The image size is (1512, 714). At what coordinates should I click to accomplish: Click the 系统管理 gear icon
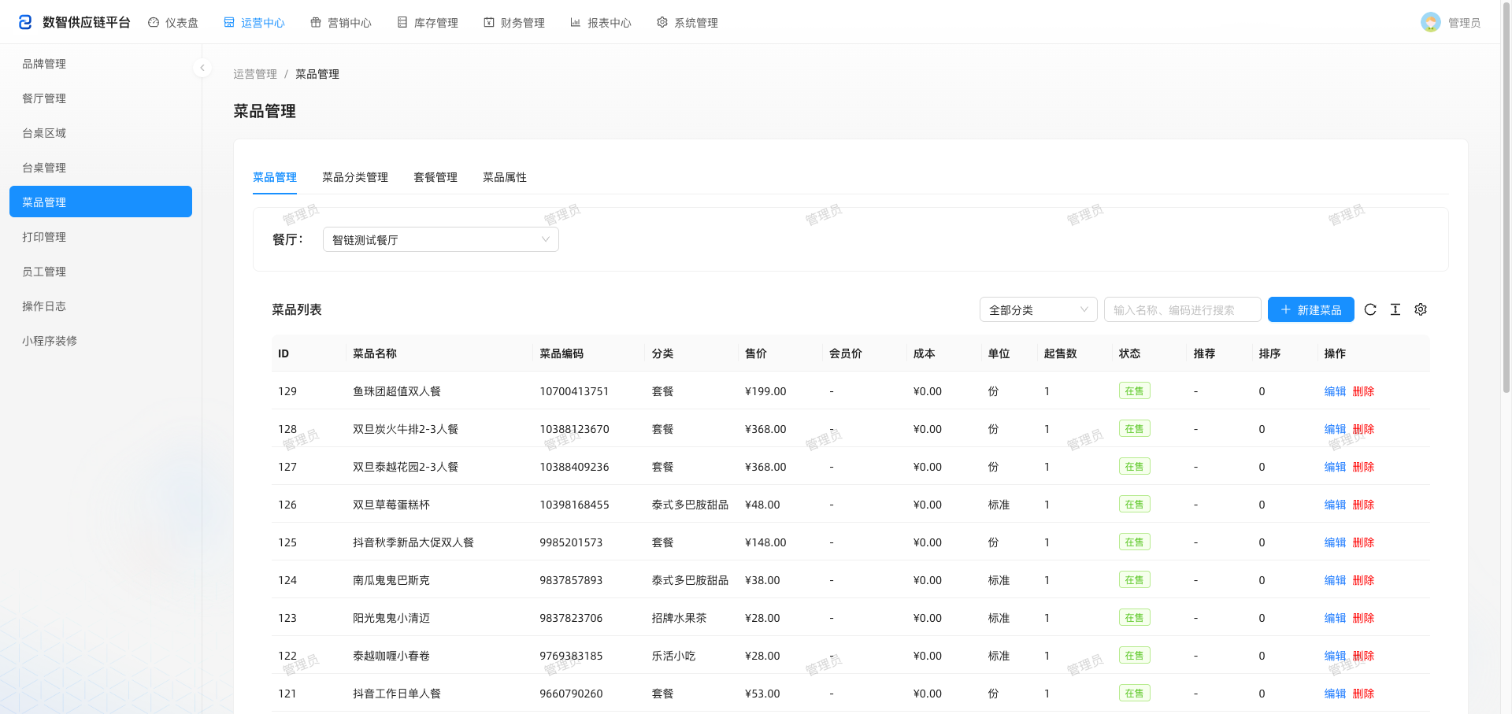tap(662, 23)
